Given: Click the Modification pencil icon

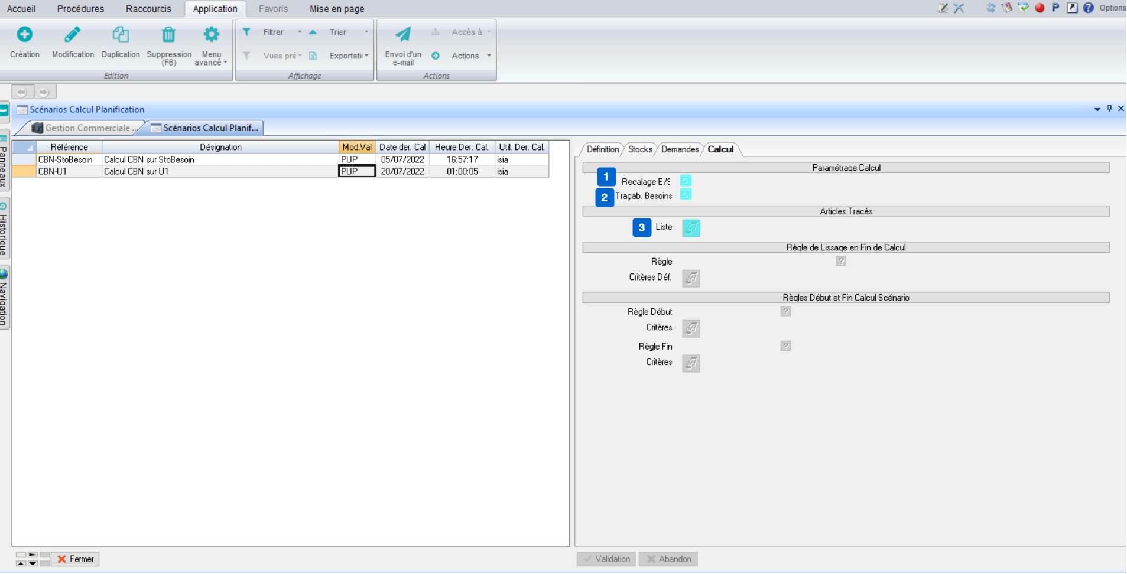Looking at the screenshot, I should click(x=73, y=35).
